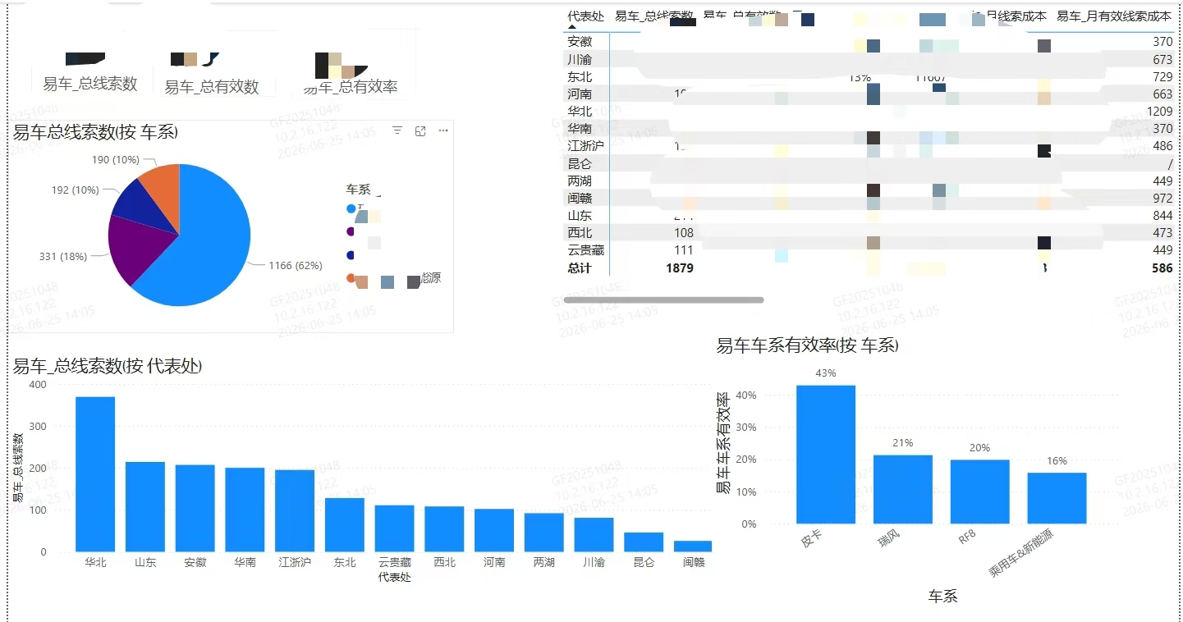Click the 586 total cost value
This screenshot has height=622, width=1183.
(1162, 268)
